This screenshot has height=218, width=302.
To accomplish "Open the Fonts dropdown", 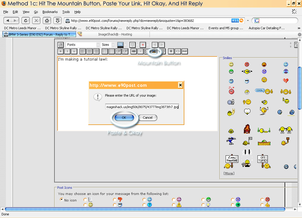I will click(x=83, y=45).
